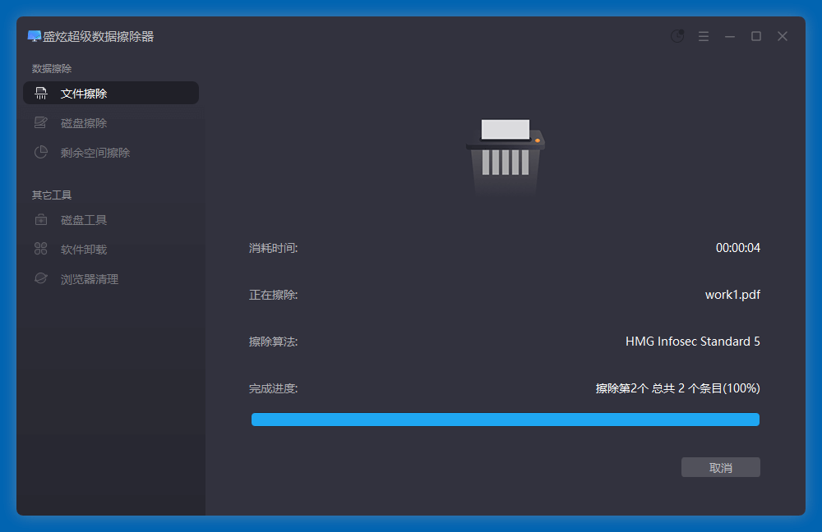Open 软件卸载 from the sidebar
The height and width of the screenshot is (532, 822).
pyautogui.click(x=84, y=250)
